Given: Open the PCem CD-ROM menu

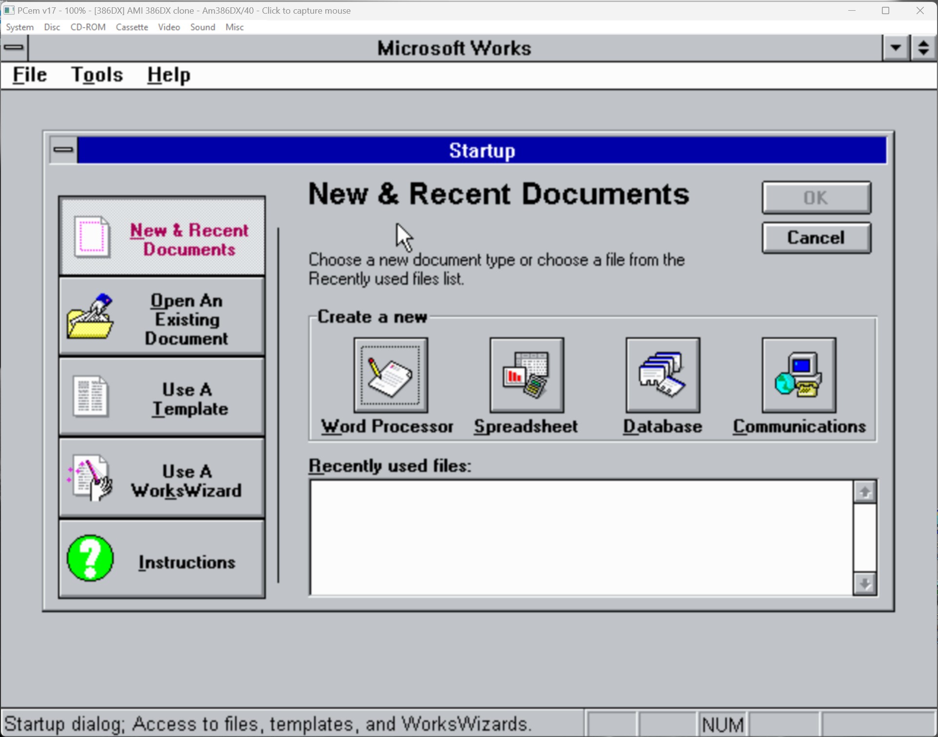Looking at the screenshot, I should 88,27.
